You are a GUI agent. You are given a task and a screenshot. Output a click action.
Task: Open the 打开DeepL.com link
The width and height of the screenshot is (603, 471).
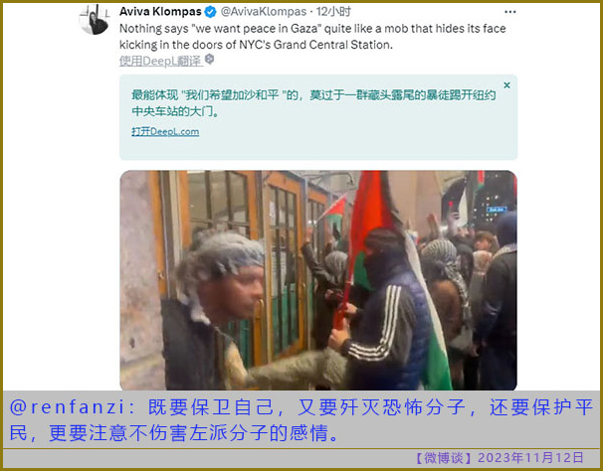[165, 132]
